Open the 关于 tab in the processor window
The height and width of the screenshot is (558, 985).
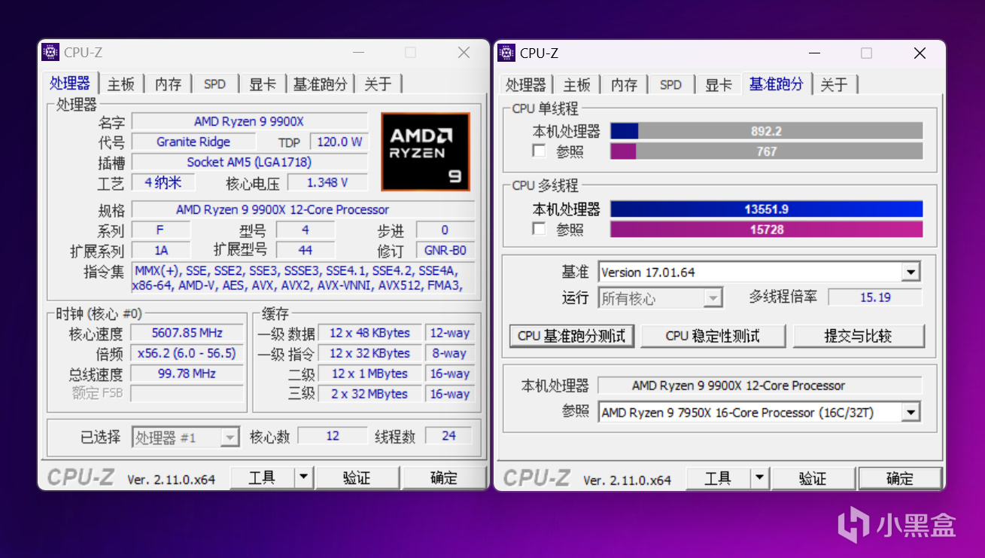(x=378, y=84)
